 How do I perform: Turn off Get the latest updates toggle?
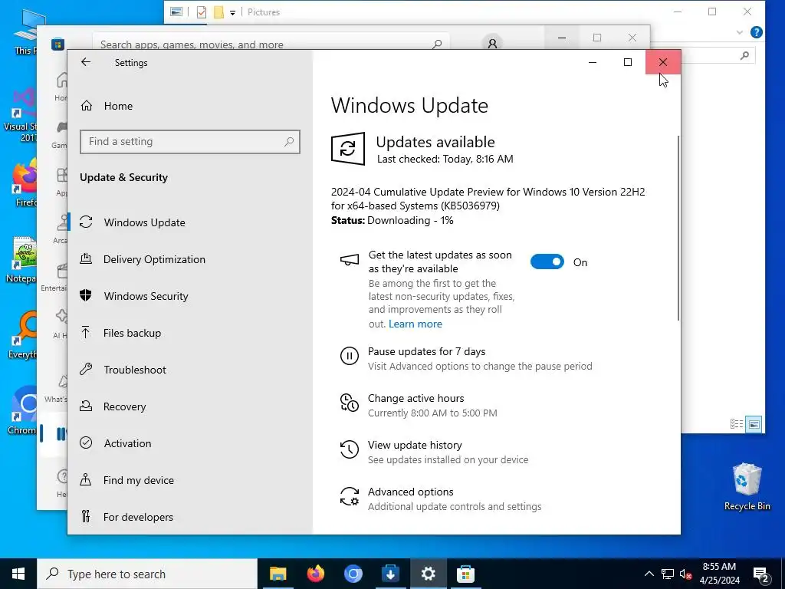pos(547,262)
